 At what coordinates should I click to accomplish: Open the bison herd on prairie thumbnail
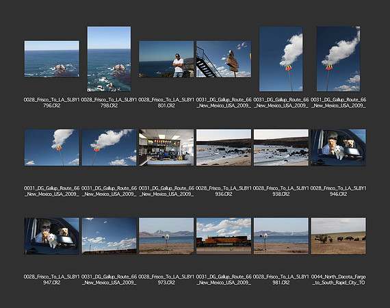(x=338, y=236)
